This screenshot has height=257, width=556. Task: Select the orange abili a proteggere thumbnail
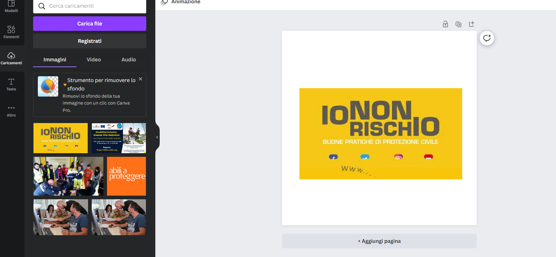click(x=126, y=176)
